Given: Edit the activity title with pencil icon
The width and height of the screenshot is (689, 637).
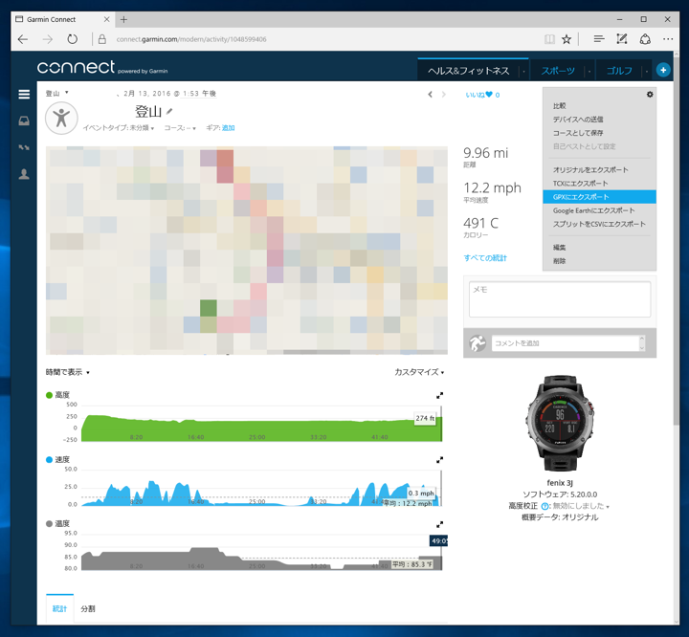Looking at the screenshot, I should (x=169, y=112).
